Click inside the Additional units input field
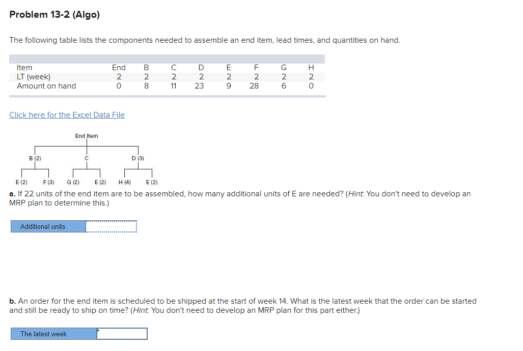Screen dimensions: 523x351 (110, 226)
